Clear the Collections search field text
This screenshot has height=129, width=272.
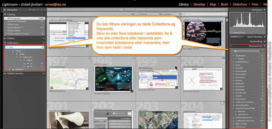42,47
